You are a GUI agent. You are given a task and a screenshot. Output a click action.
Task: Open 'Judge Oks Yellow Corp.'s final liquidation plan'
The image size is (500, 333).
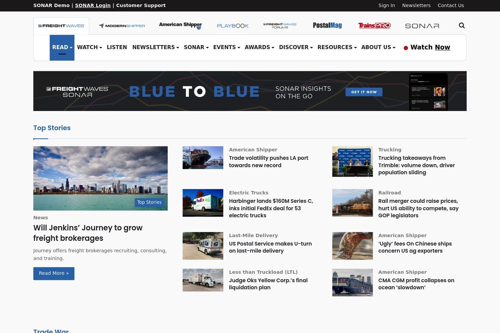268,284
